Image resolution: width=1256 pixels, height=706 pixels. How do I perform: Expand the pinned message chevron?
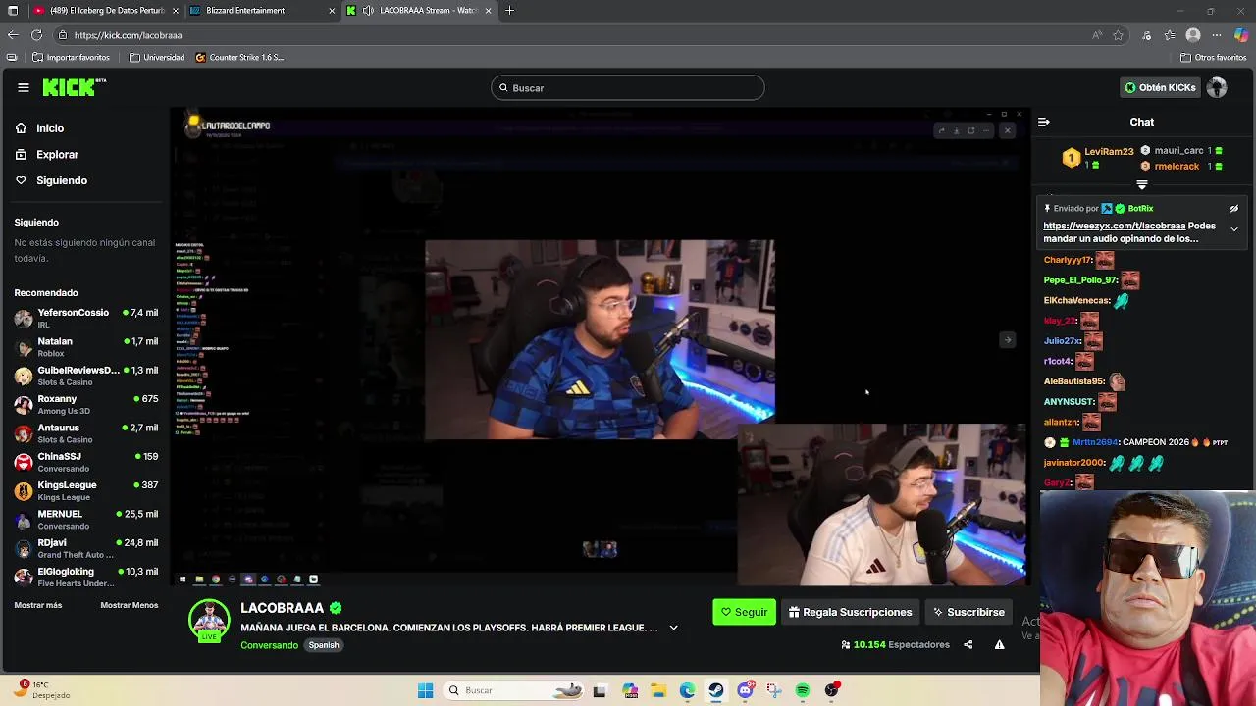click(x=1234, y=229)
